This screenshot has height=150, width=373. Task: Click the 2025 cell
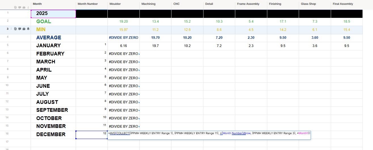tap(53, 14)
